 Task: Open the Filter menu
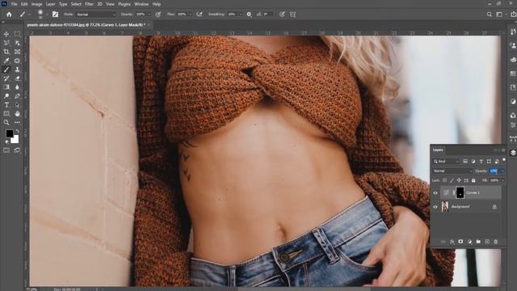tap(90, 4)
